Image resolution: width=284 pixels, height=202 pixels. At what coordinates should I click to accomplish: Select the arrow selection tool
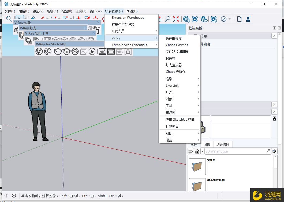pyautogui.click(x=19, y=18)
